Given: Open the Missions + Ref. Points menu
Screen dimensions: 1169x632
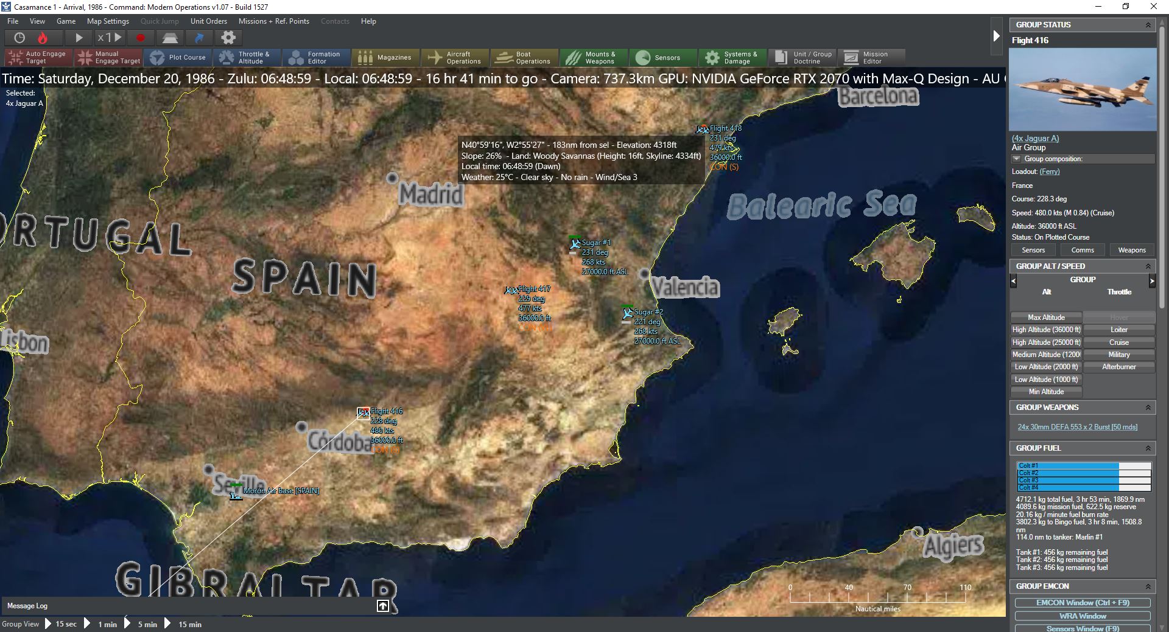Looking at the screenshot, I should [x=274, y=21].
